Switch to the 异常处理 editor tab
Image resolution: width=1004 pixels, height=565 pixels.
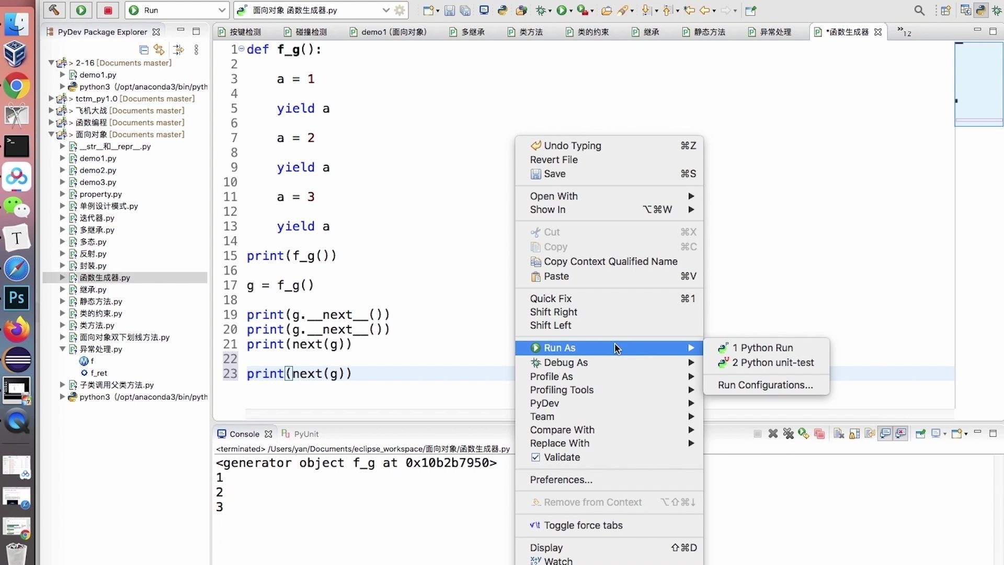[x=775, y=32]
